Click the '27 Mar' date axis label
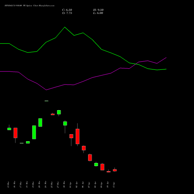Viewport: 194px width, 194px height. click(58, 184)
